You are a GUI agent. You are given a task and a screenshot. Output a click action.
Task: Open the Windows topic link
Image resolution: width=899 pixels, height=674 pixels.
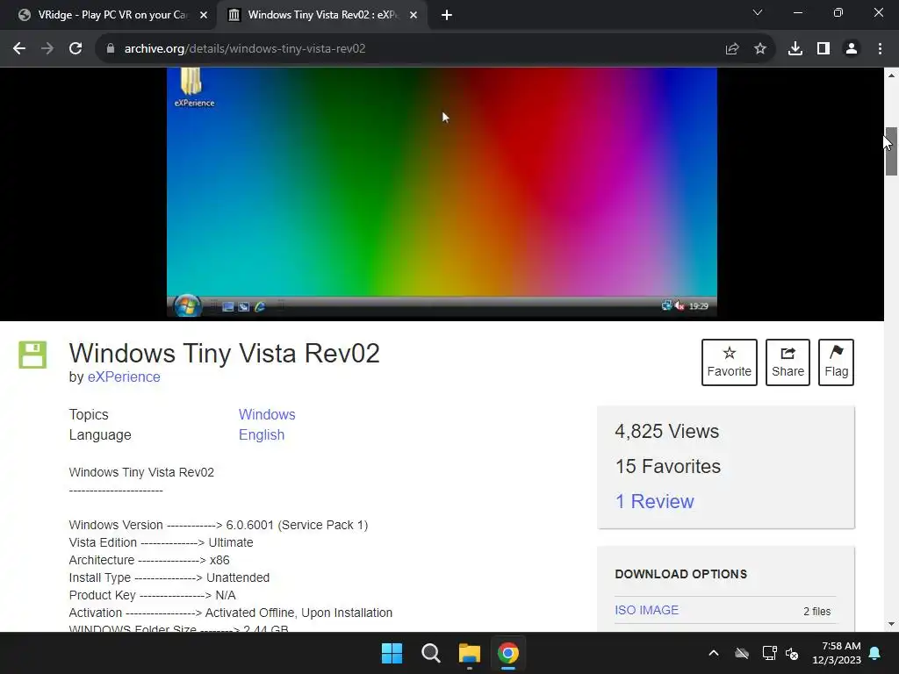[267, 414]
